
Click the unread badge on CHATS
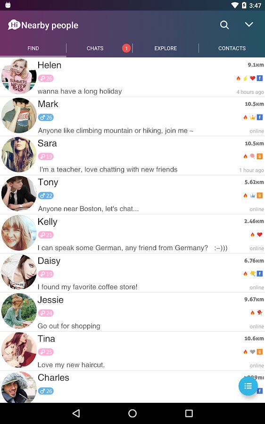(126, 48)
